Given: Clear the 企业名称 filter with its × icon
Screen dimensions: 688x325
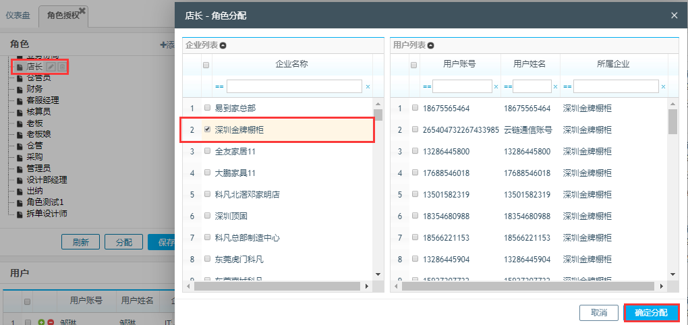Looking at the screenshot, I should click(x=368, y=87).
